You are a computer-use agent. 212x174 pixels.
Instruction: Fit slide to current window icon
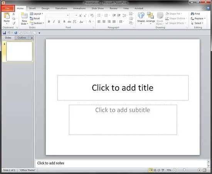(205, 170)
